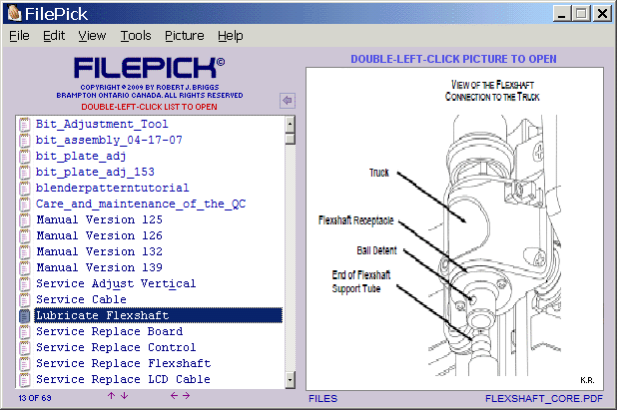Click the purple left arrow in the status bar

174,395
